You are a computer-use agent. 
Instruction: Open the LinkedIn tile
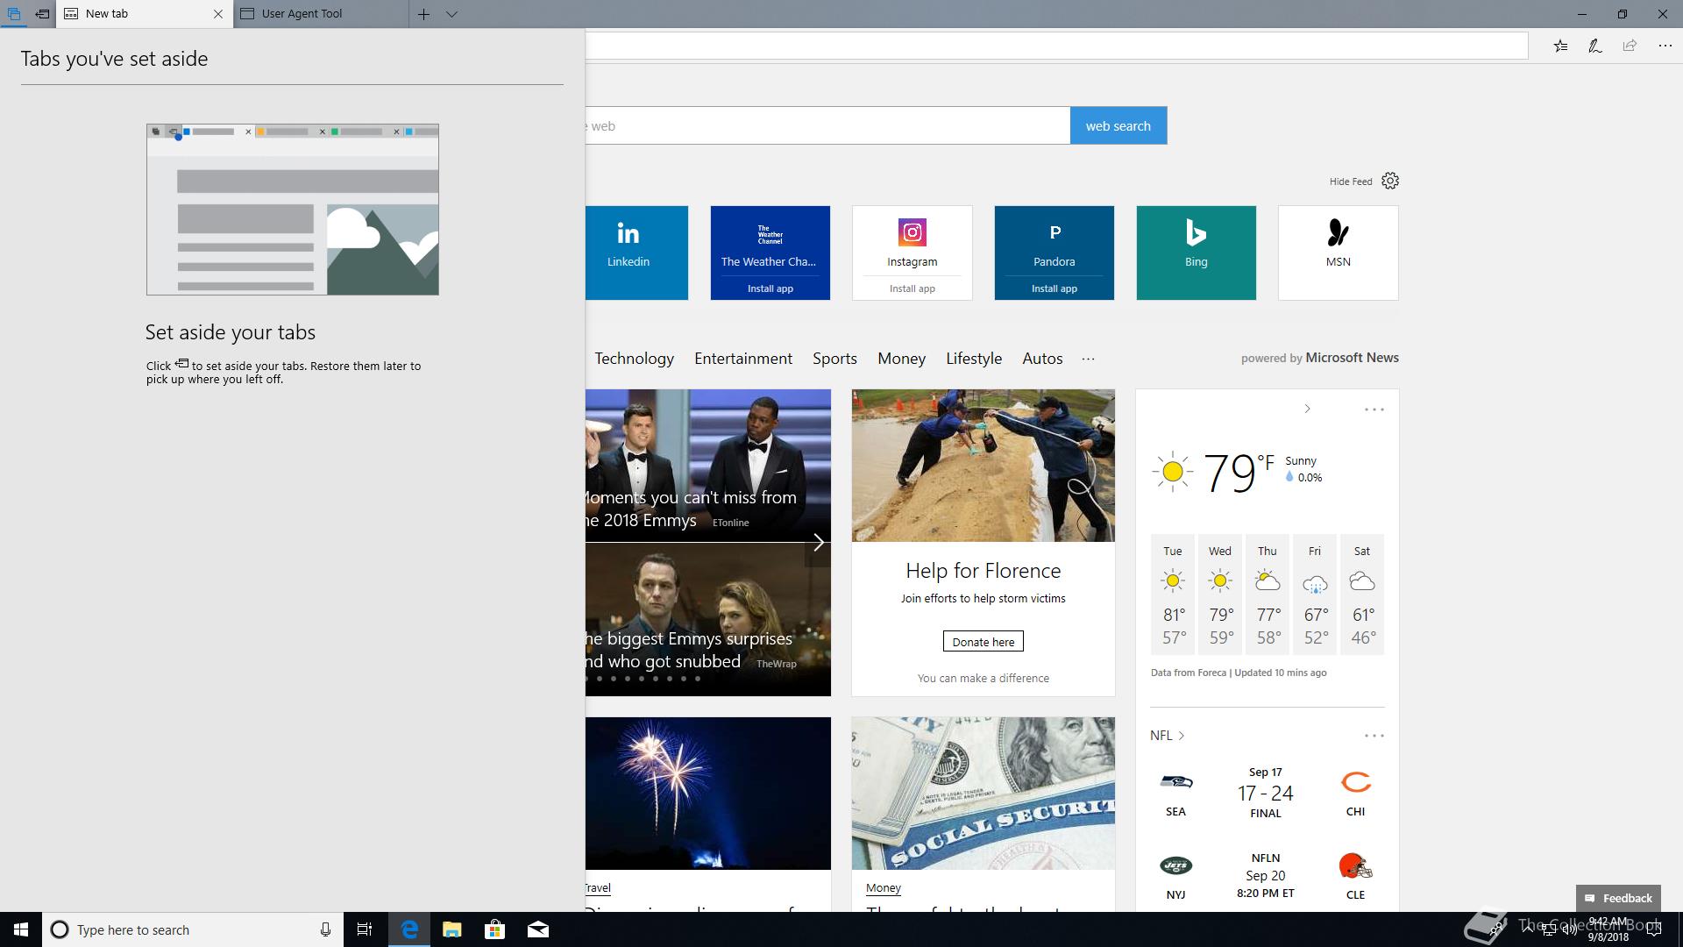(x=636, y=253)
